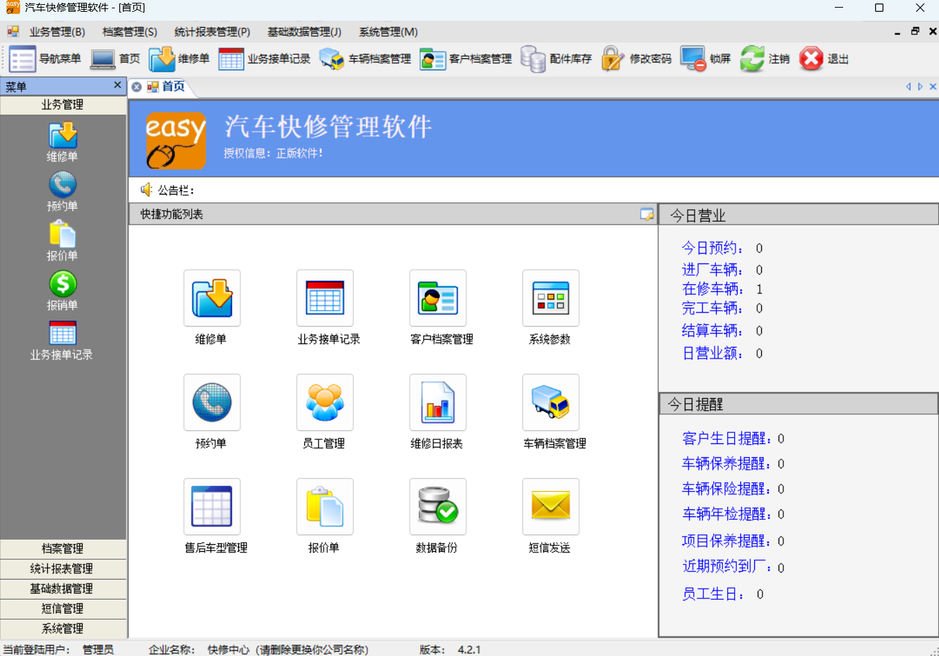
Task: Open 系统参数 settings icon
Action: click(551, 299)
